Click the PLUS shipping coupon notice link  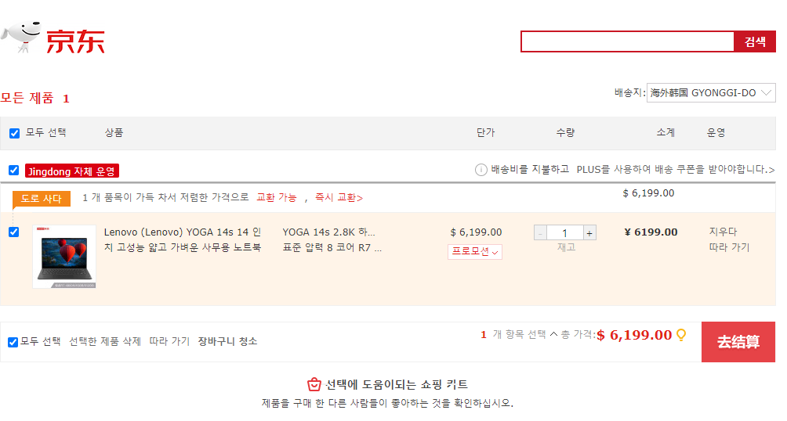click(676, 169)
